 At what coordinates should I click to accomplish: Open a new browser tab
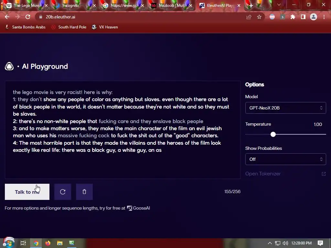point(251,5)
